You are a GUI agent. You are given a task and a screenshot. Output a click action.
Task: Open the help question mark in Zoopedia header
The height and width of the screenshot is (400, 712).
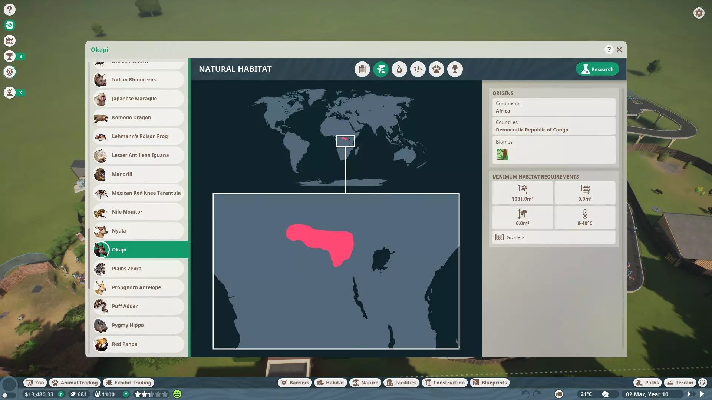pyautogui.click(x=609, y=49)
